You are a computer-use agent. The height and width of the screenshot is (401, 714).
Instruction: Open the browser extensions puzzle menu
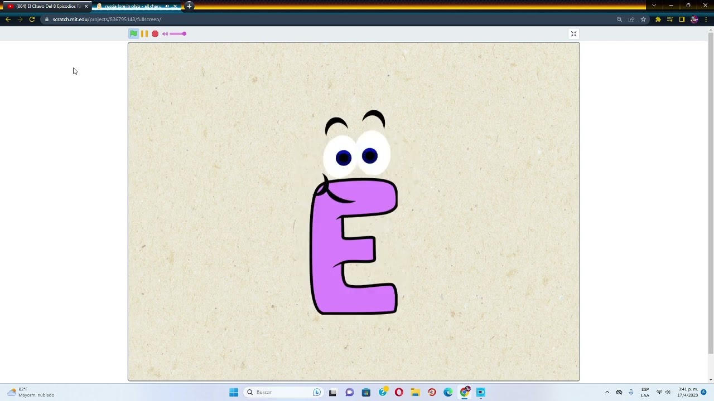point(658,19)
